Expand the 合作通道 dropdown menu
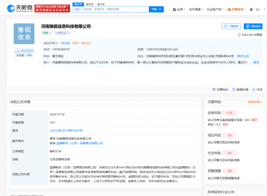267x196 pixels. [196, 9]
